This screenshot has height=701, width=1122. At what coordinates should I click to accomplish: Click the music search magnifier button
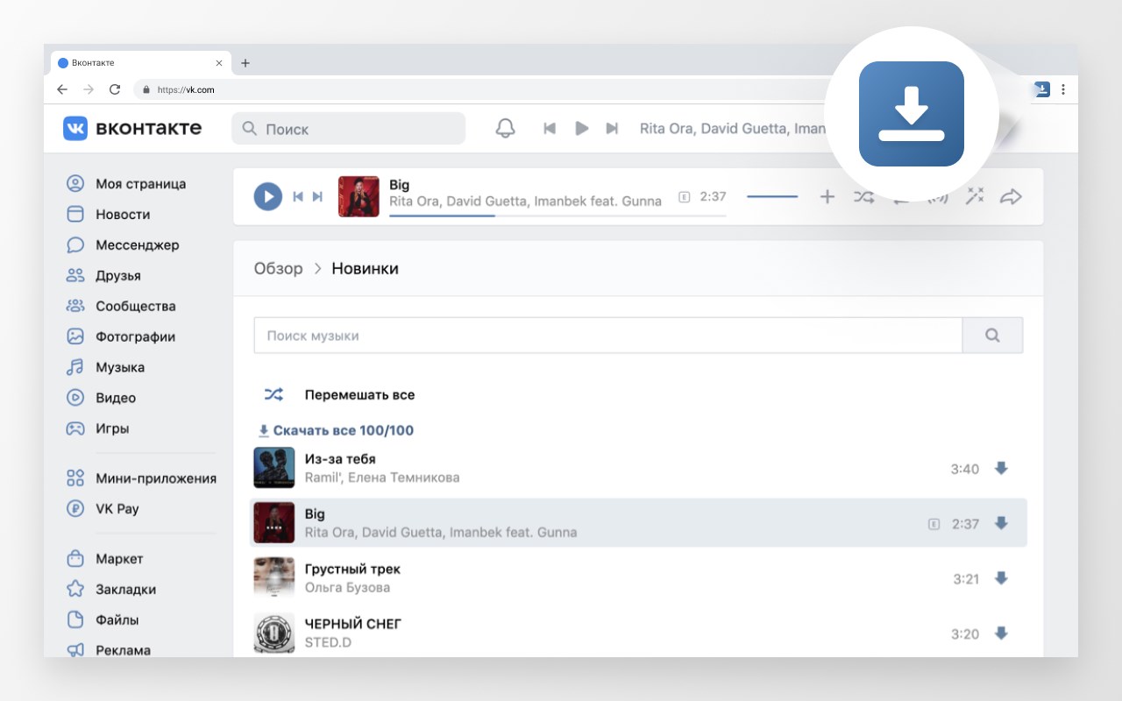click(x=992, y=336)
